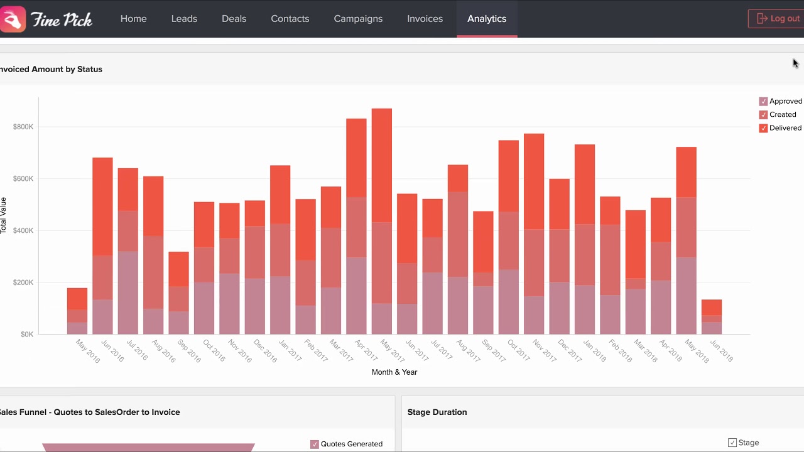804x452 pixels.
Task: Click the 'Month & Year' axis label
Action: tap(394, 372)
